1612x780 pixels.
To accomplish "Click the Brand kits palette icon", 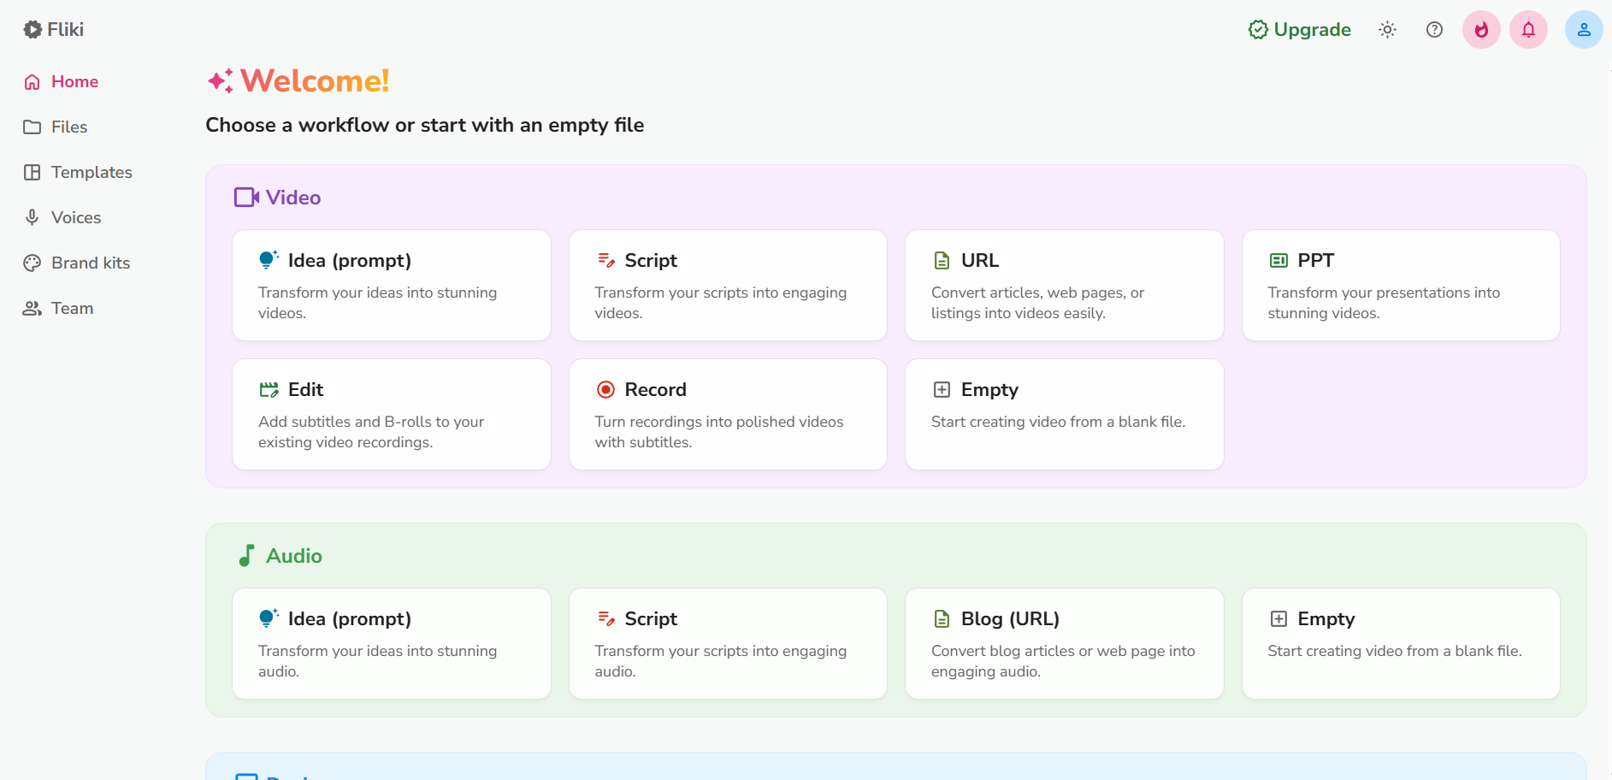I will [x=32, y=263].
